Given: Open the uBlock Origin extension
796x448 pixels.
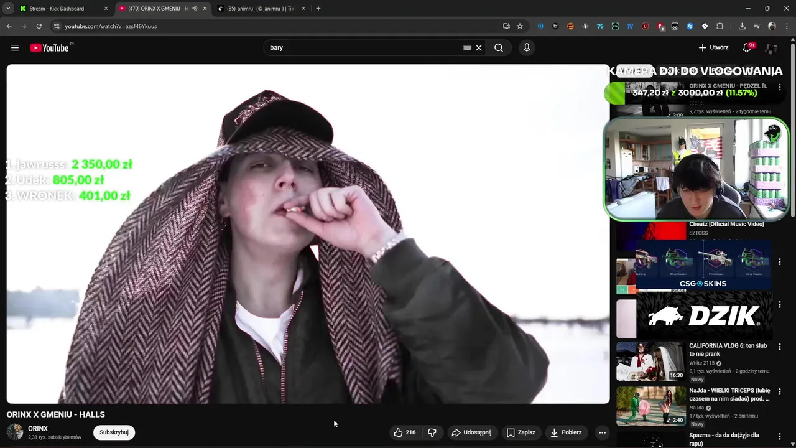Looking at the screenshot, I should (x=645, y=26).
